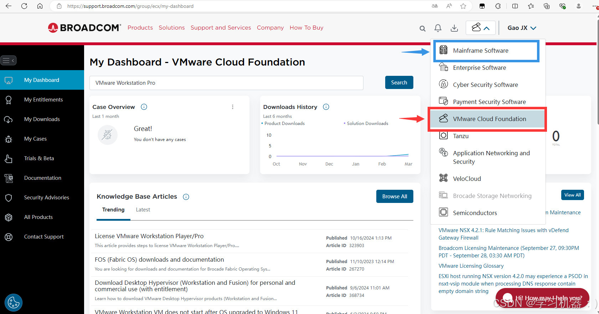
Task: Open the browser extensions puzzle icon
Action: [498, 6]
